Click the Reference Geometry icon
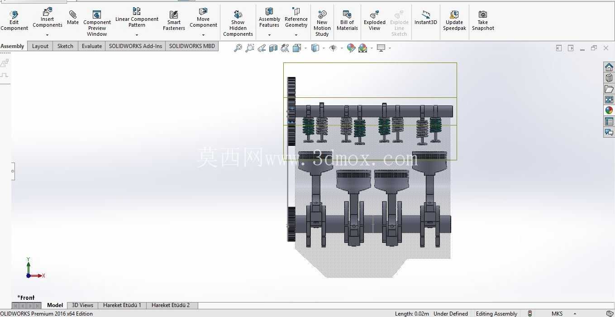This screenshot has height=317, width=615. 296,11
